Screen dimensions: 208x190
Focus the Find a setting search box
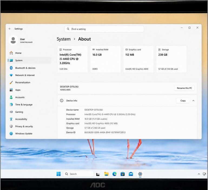click(x=104, y=29)
